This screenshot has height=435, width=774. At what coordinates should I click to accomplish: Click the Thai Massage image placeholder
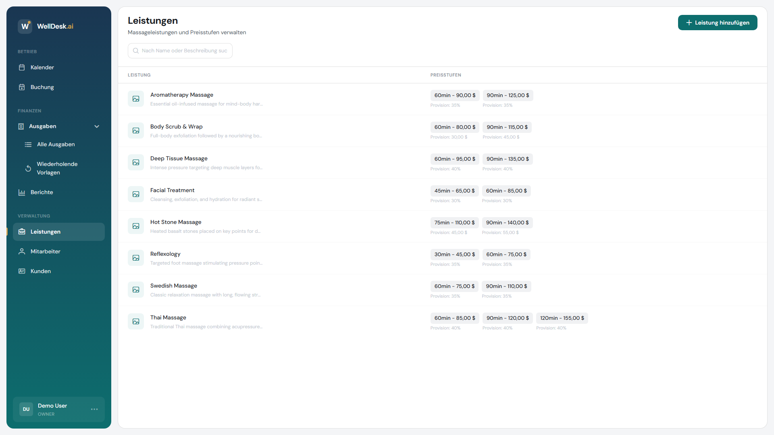tap(136, 321)
